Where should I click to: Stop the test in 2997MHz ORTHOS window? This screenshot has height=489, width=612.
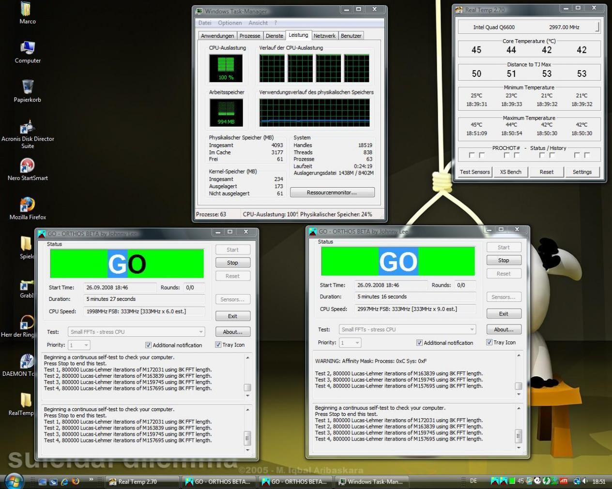tap(504, 260)
